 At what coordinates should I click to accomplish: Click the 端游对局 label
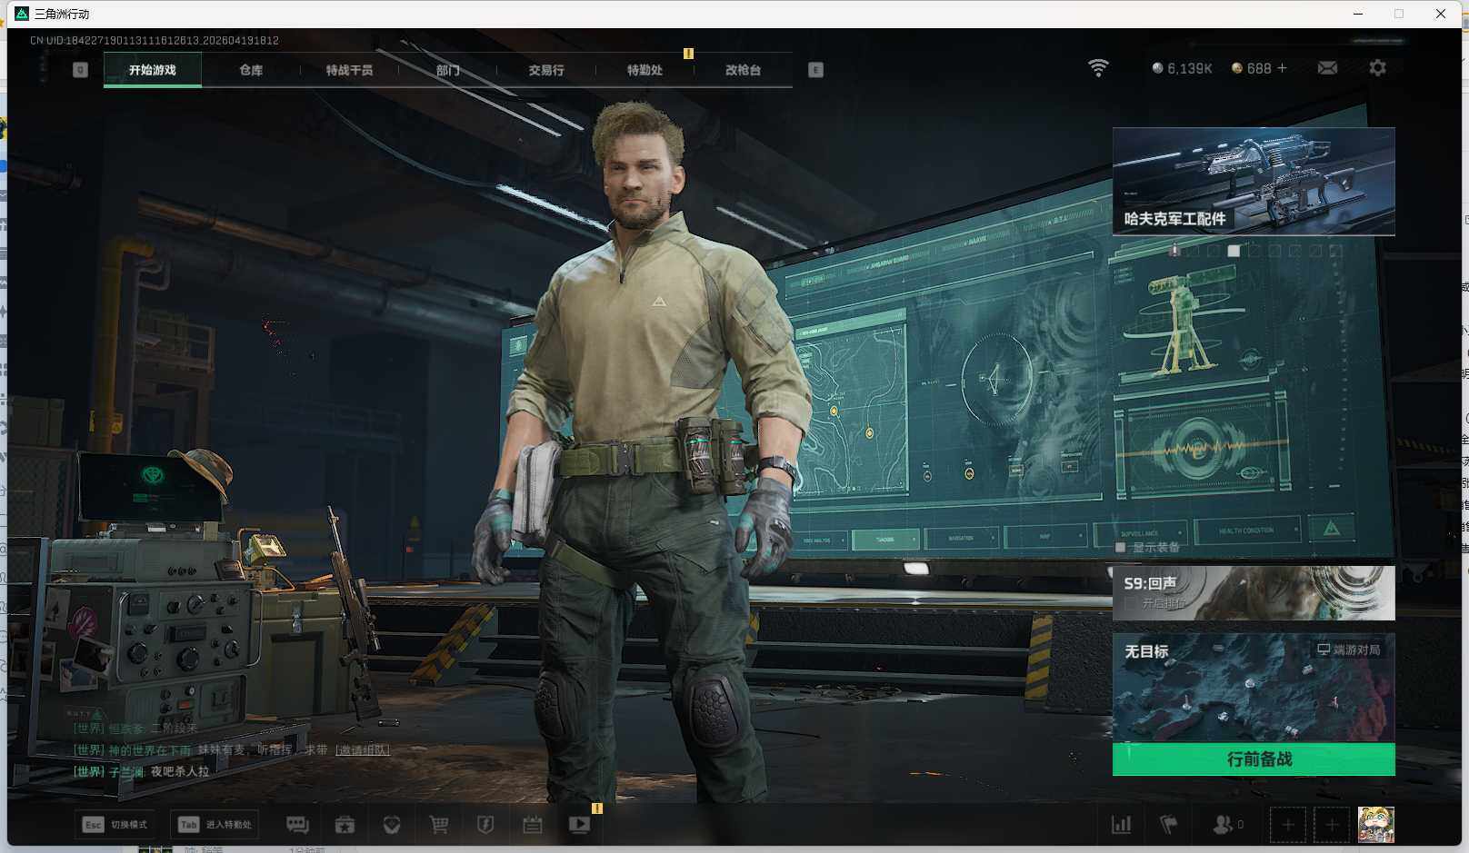[x=1349, y=650]
